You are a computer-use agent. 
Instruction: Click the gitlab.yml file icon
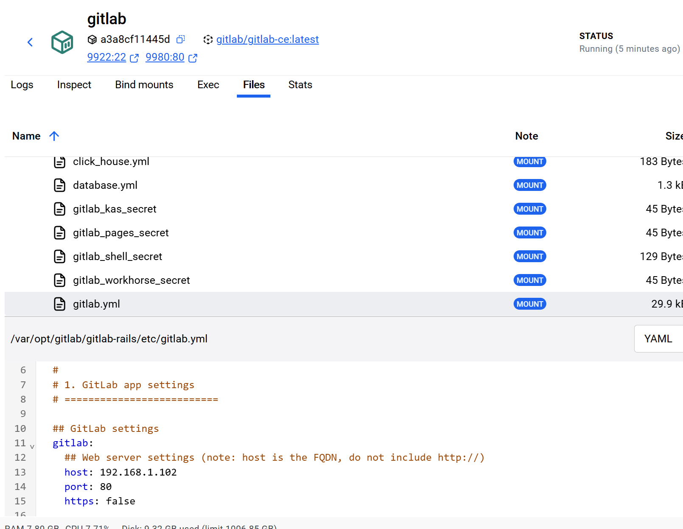pyautogui.click(x=60, y=304)
